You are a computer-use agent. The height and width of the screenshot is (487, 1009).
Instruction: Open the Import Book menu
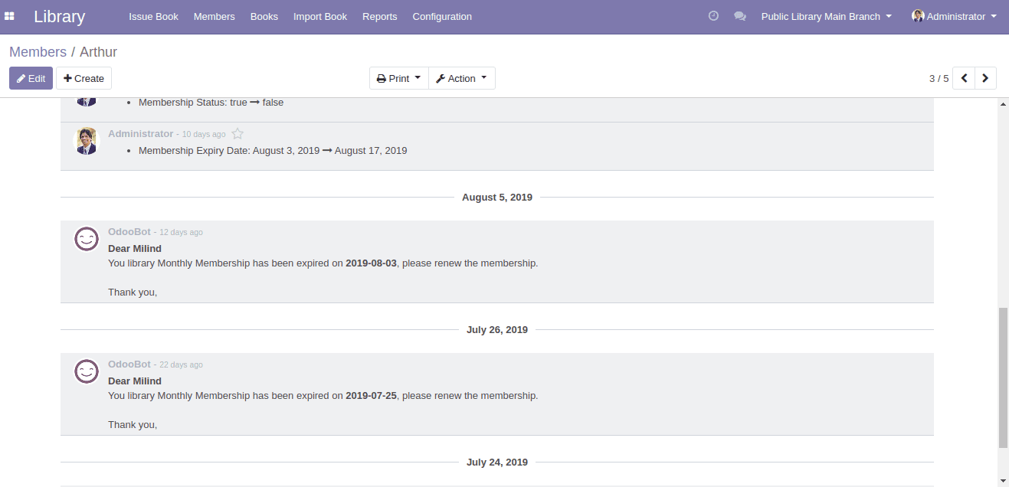tap(320, 16)
